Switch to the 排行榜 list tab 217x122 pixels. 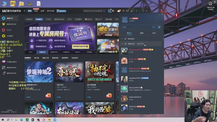coord(37,58)
